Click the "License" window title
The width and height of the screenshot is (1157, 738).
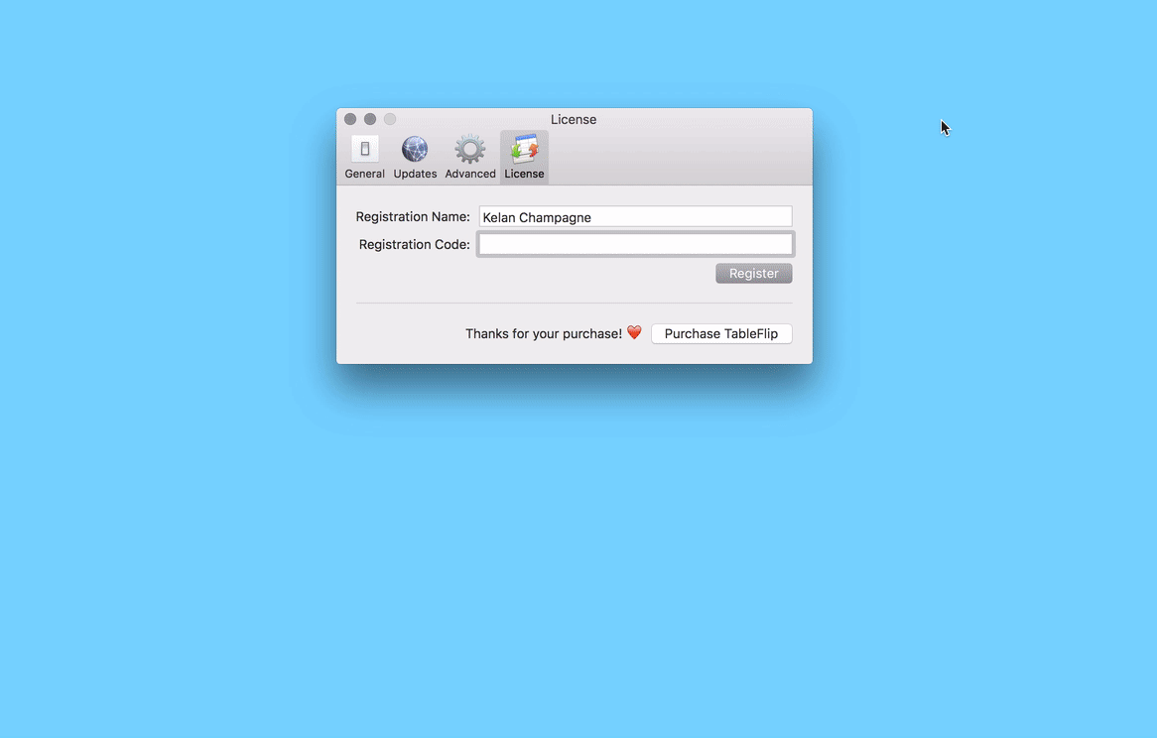[574, 119]
